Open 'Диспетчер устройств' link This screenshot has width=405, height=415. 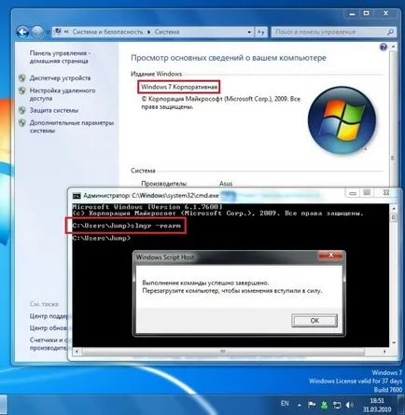pyautogui.click(x=60, y=78)
